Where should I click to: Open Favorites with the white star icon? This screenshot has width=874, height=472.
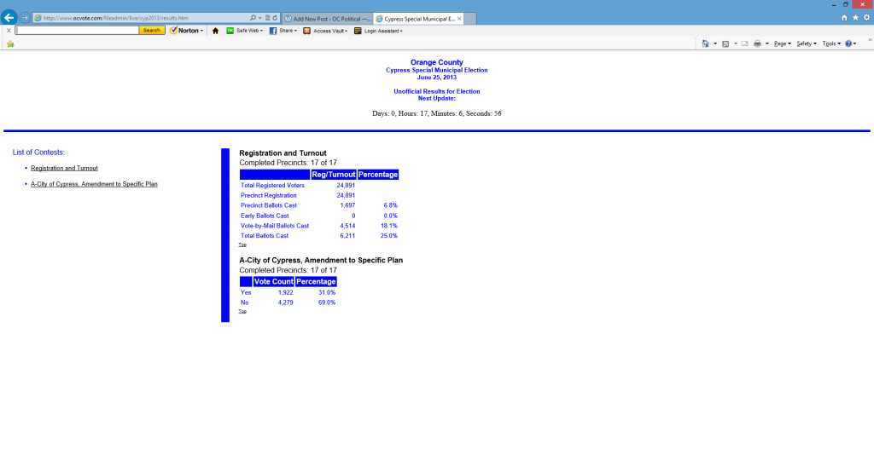(855, 18)
